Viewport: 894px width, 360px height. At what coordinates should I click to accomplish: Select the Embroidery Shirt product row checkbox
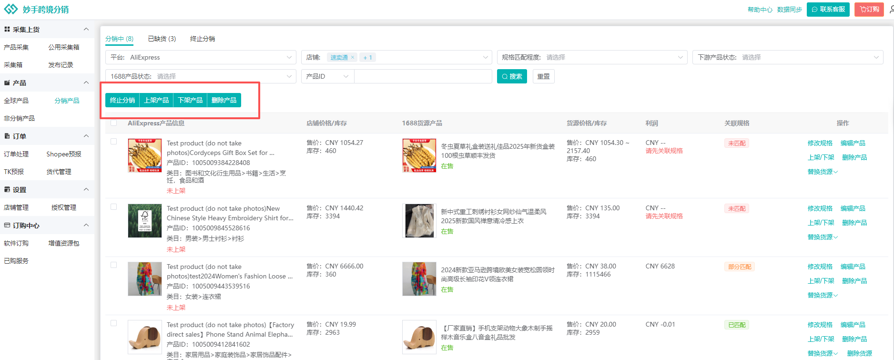(x=113, y=207)
